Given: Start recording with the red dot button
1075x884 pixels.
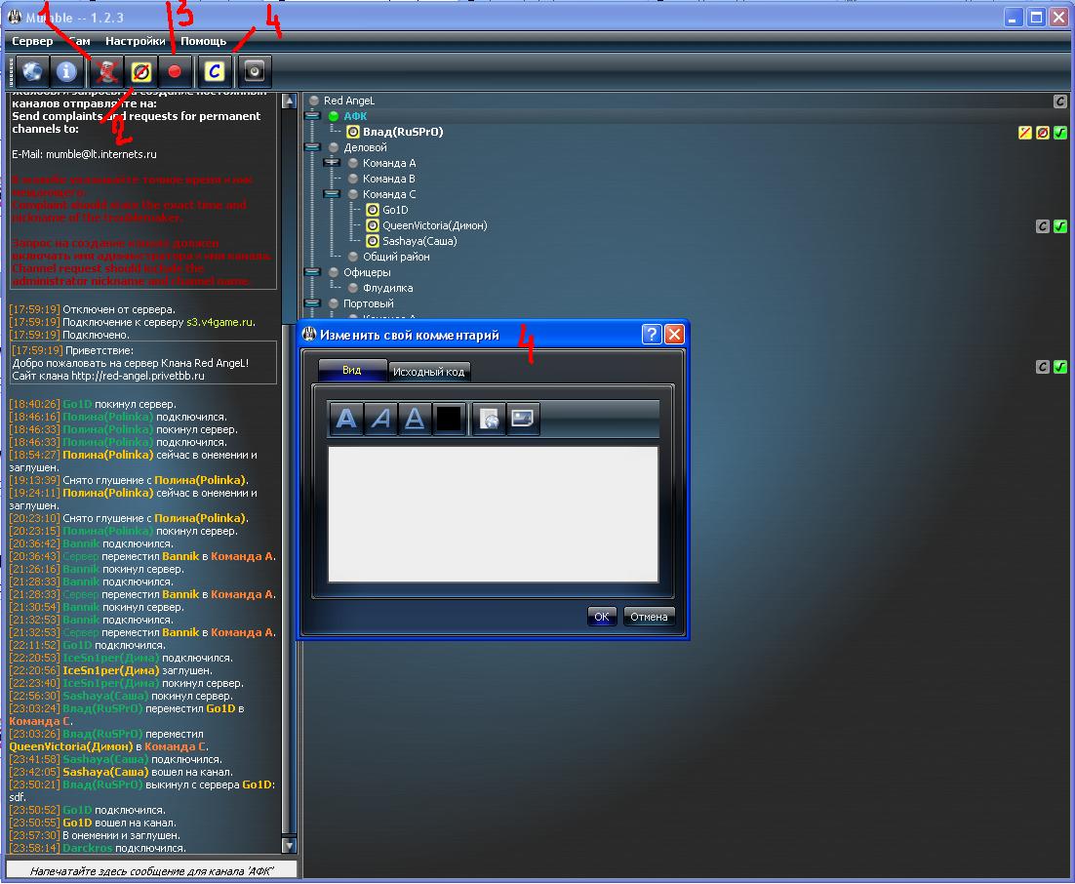Looking at the screenshot, I should click(x=175, y=71).
